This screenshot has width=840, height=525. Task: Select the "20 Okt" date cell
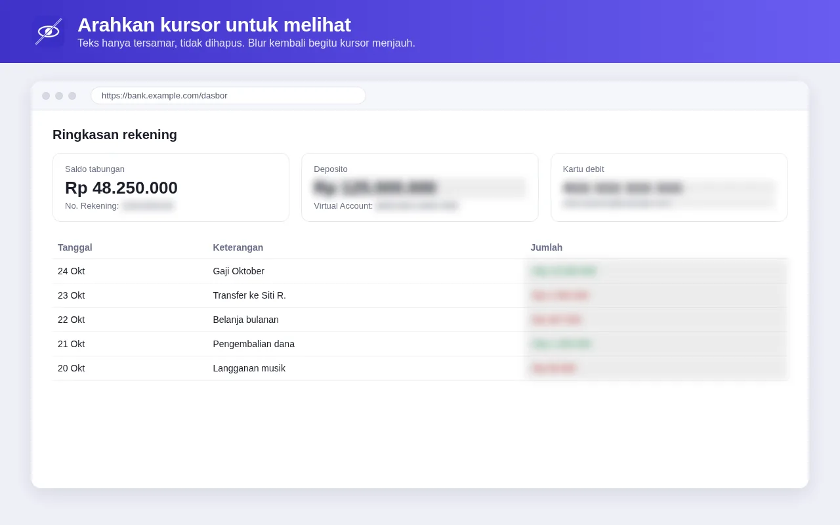tap(72, 368)
